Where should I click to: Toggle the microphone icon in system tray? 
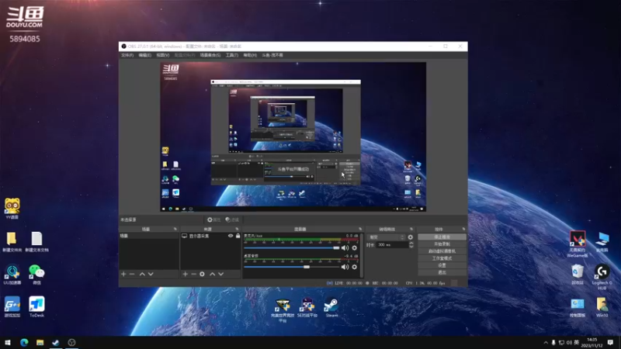553,342
